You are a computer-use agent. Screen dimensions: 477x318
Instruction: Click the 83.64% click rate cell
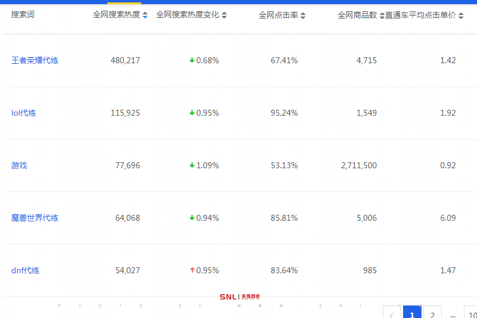284,270
